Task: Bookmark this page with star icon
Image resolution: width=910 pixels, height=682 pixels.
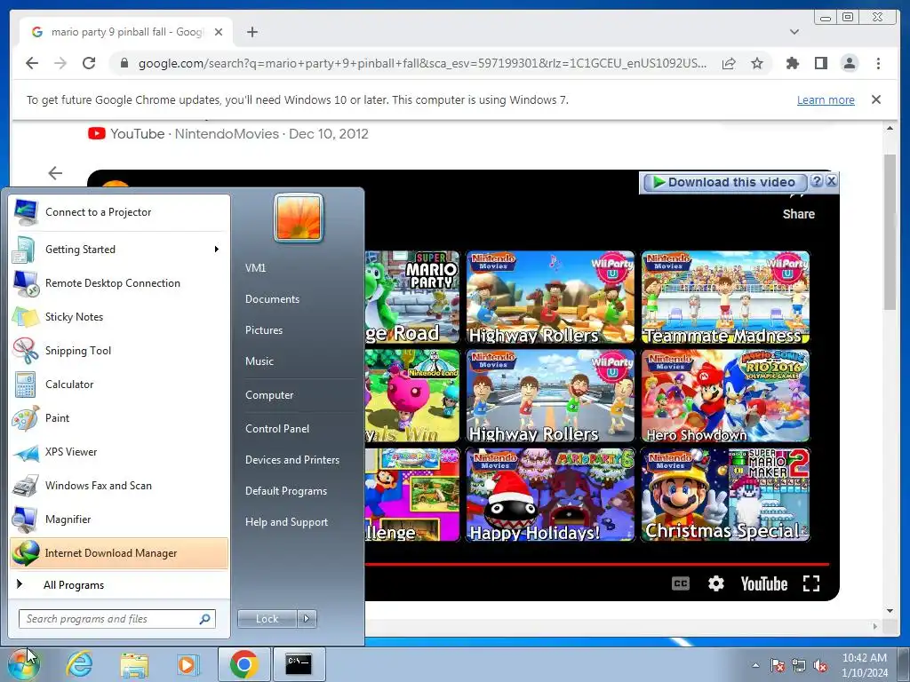Action: [757, 63]
